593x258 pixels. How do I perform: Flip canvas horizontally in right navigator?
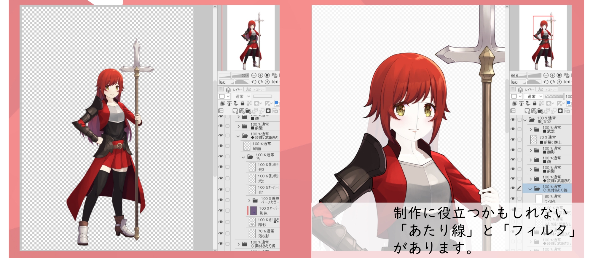(567, 82)
